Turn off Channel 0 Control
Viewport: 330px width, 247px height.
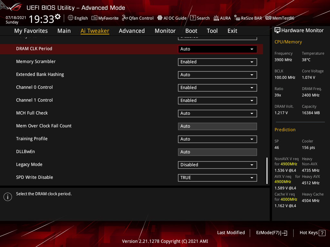(x=217, y=87)
